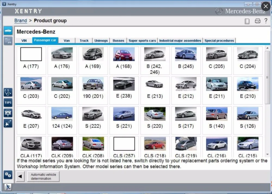
Task: Select model series 190 (201)
Action: pyautogui.click(x=93, y=90)
